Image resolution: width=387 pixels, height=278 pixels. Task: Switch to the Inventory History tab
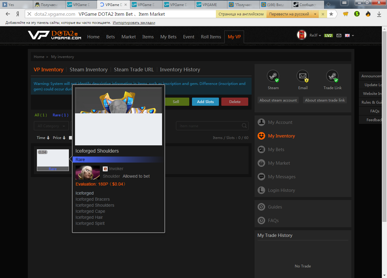click(180, 69)
